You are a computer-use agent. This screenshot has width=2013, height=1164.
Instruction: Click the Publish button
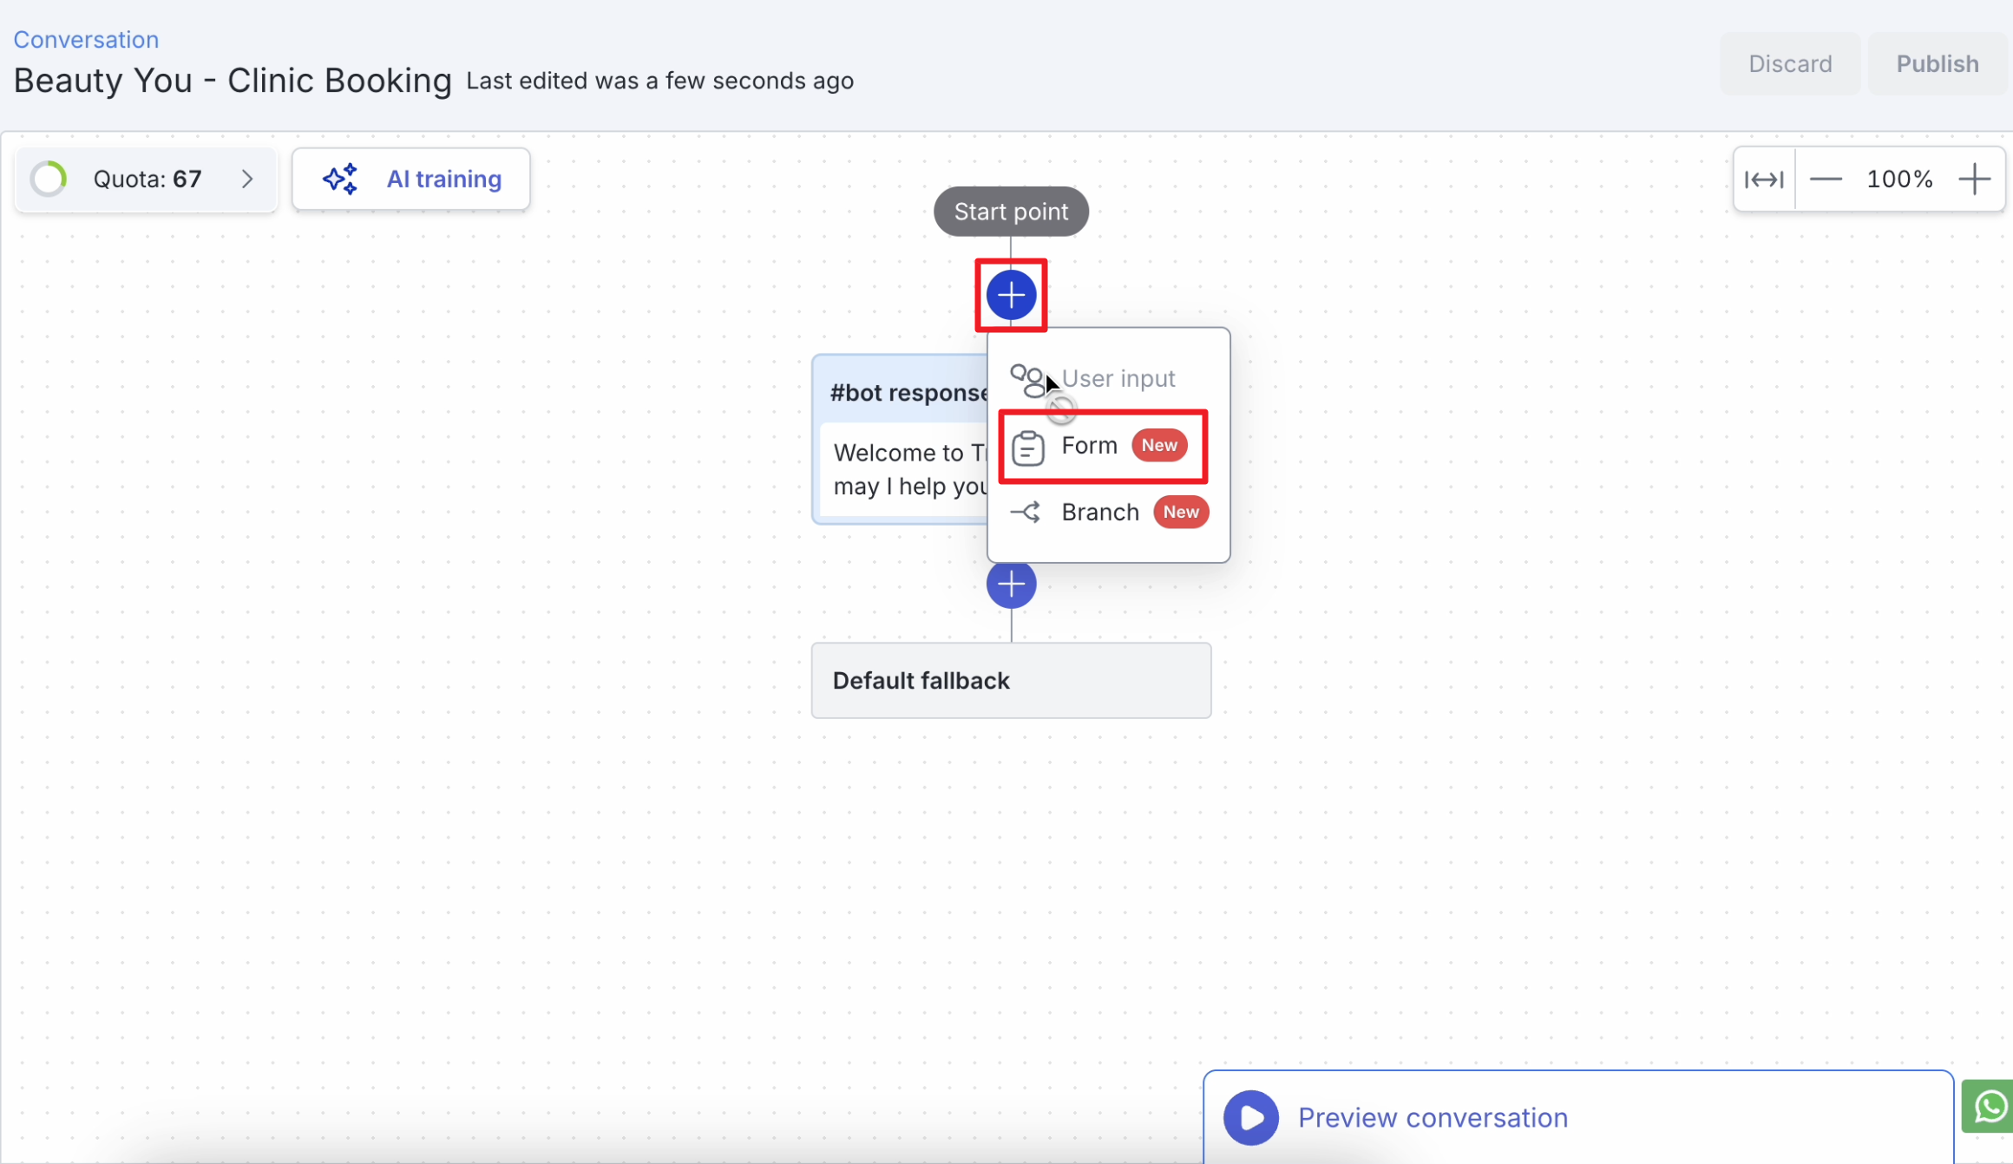pos(1937,64)
